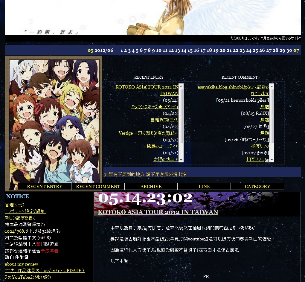The height and width of the screenshot is (282, 305).
Task: Click the 請自我衡量 notice text
Action: (17, 257)
